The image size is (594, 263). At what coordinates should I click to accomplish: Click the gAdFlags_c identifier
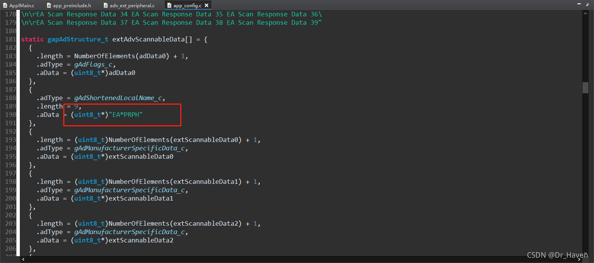93,64
